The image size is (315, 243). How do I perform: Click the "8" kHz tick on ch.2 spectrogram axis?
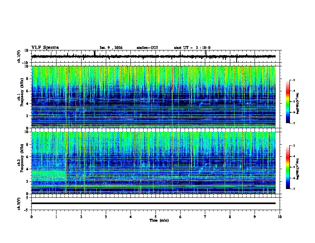[28, 145]
